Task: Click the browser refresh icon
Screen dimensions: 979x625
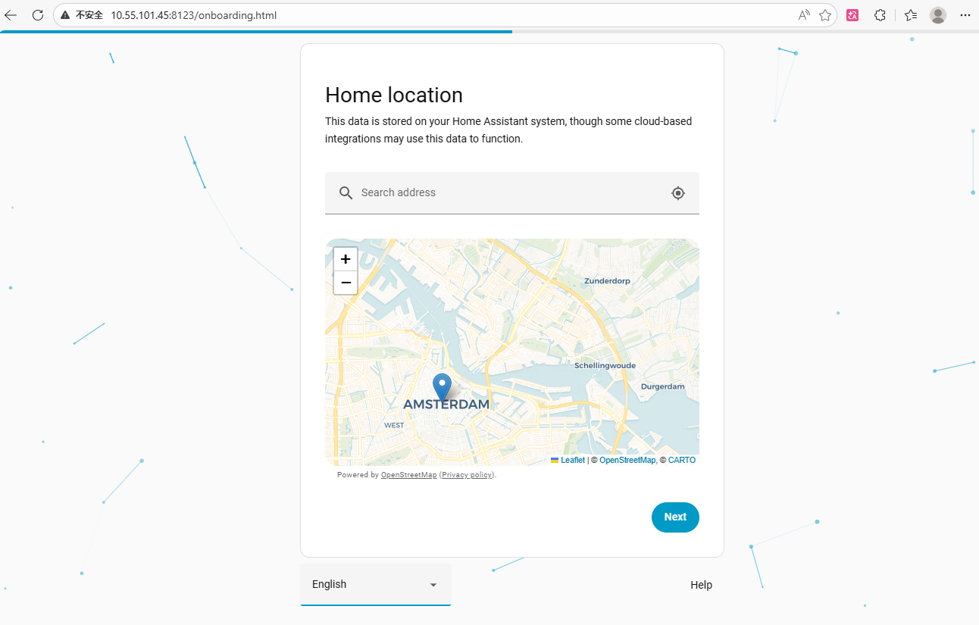Action: click(38, 15)
